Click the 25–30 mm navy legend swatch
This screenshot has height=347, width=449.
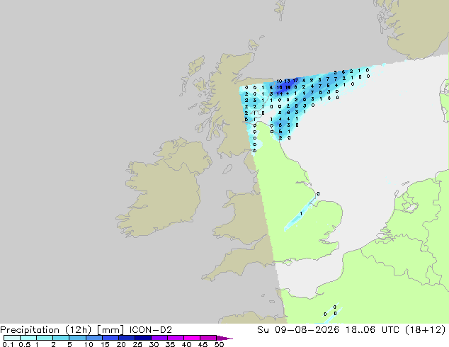pyautogui.click(x=142, y=338)
